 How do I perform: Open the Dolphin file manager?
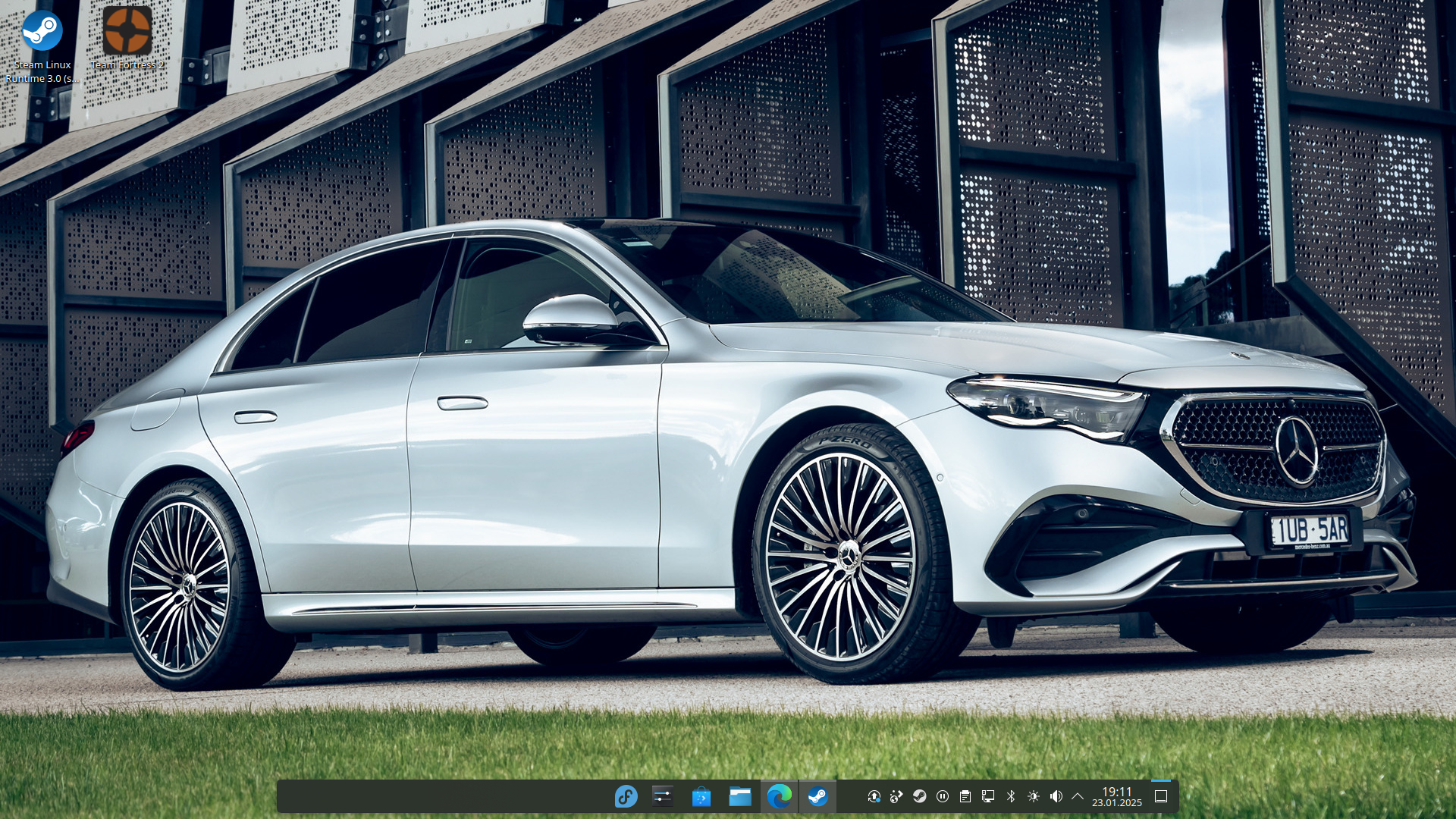tap(740, 796)
